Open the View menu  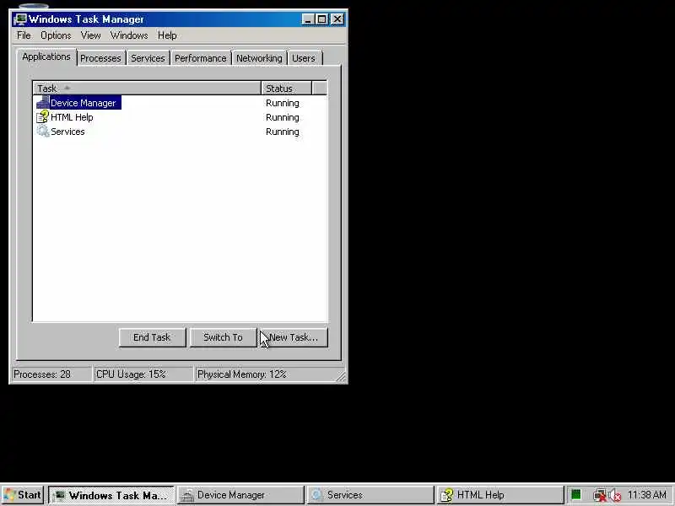tap(90, 35)
